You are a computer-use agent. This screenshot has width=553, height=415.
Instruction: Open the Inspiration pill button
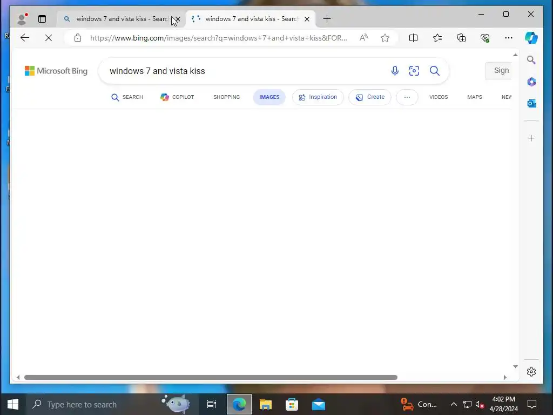[318, 97]
